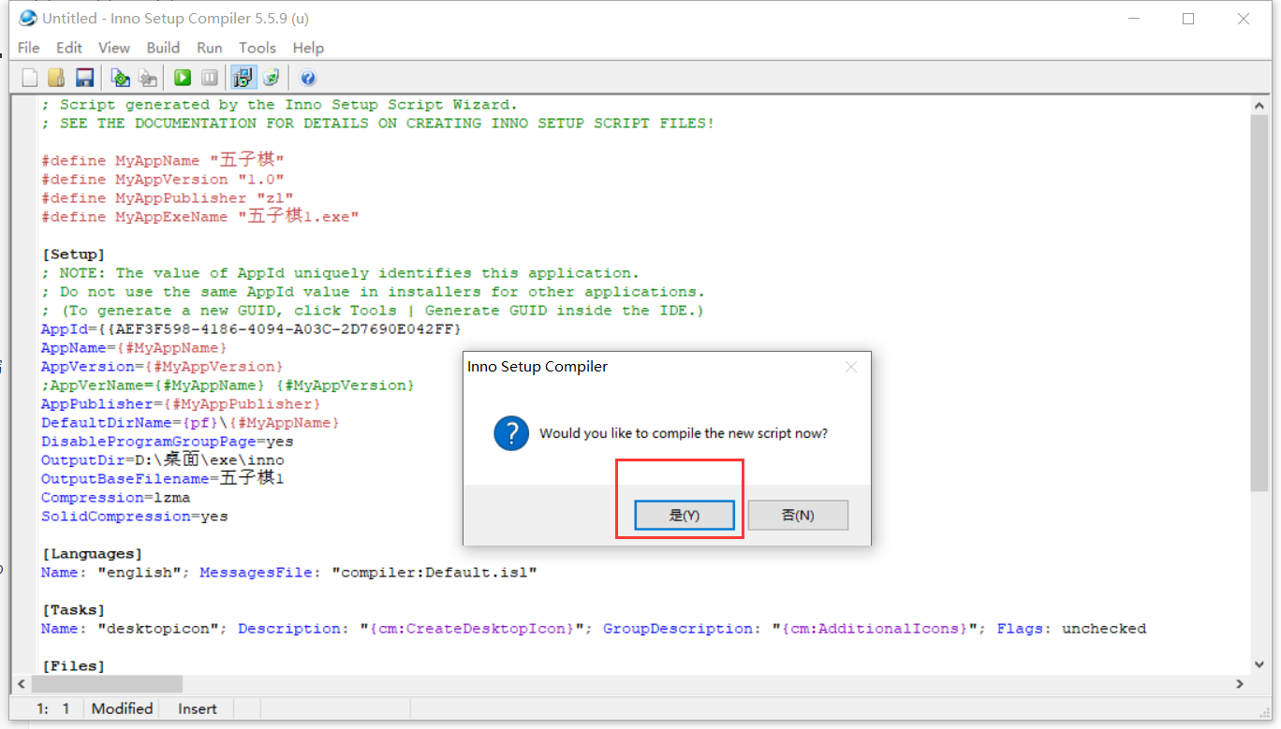Click the 'OutputBaseFilename=' line
The image size is (1281, 729).
coord(163,478)
